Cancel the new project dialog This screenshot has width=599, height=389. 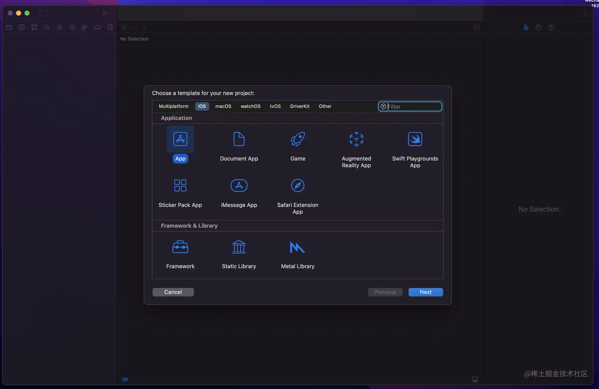173,292
